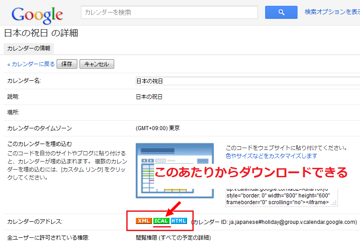Click the 日本の祝日 の詳細 page heading

[x=41, y=33]
